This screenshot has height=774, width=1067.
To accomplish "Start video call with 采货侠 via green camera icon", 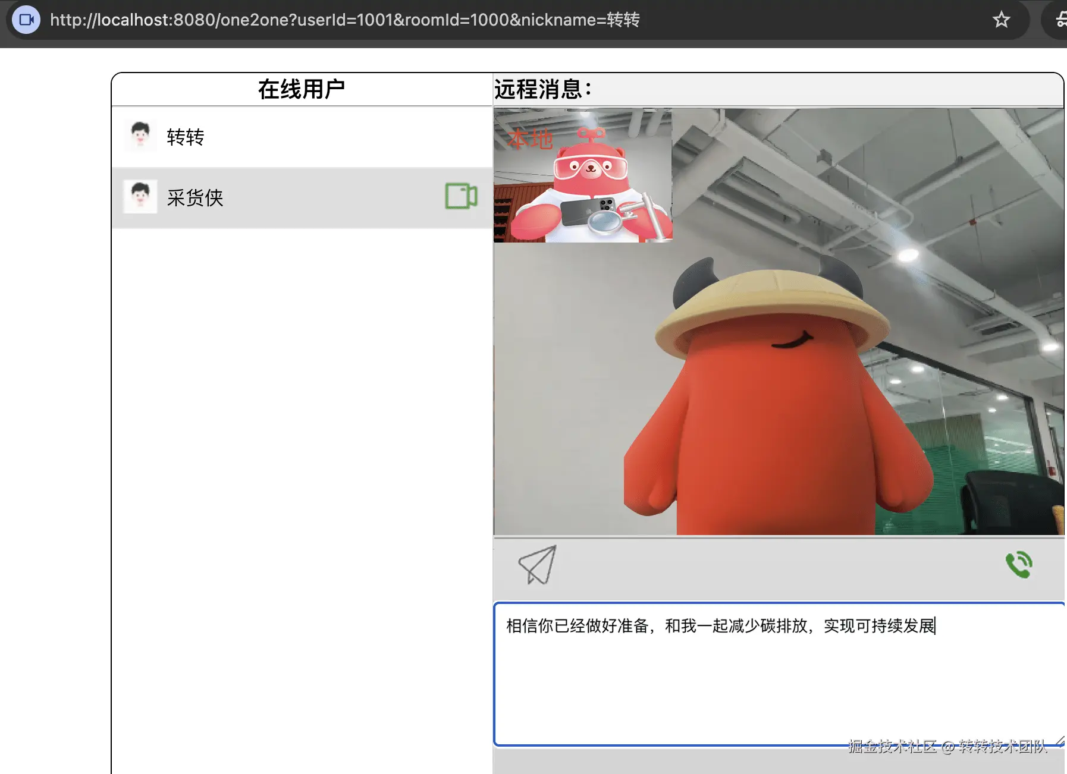I will tap(461, 196).
